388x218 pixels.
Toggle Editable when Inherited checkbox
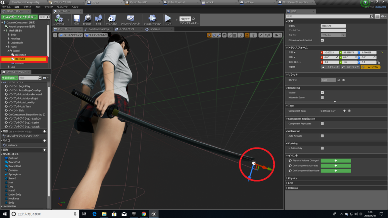pyautogui.click(x=322, y=40)
